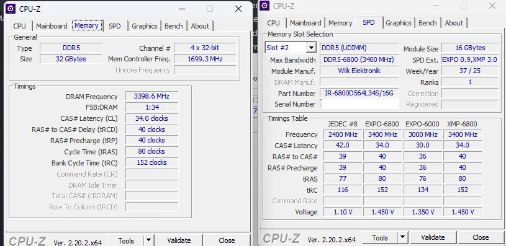The height and width of the screenshot is (246, 506).
Task: Click the DDR5-6800 (3400 MHz) Max Bandwidth value
Action: pyautogui.click(x=359, y=59)
